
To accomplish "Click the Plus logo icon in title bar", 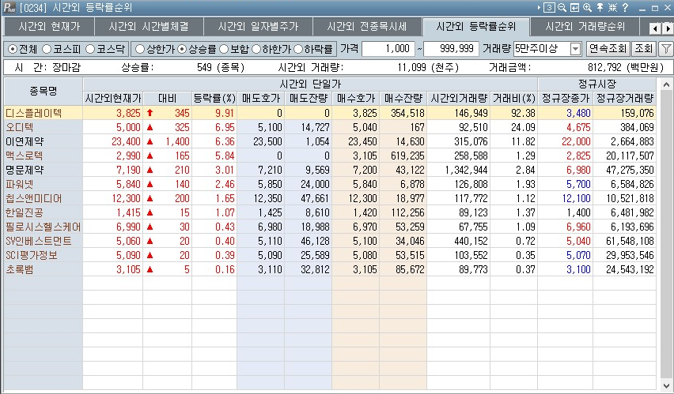I will 9,7.
